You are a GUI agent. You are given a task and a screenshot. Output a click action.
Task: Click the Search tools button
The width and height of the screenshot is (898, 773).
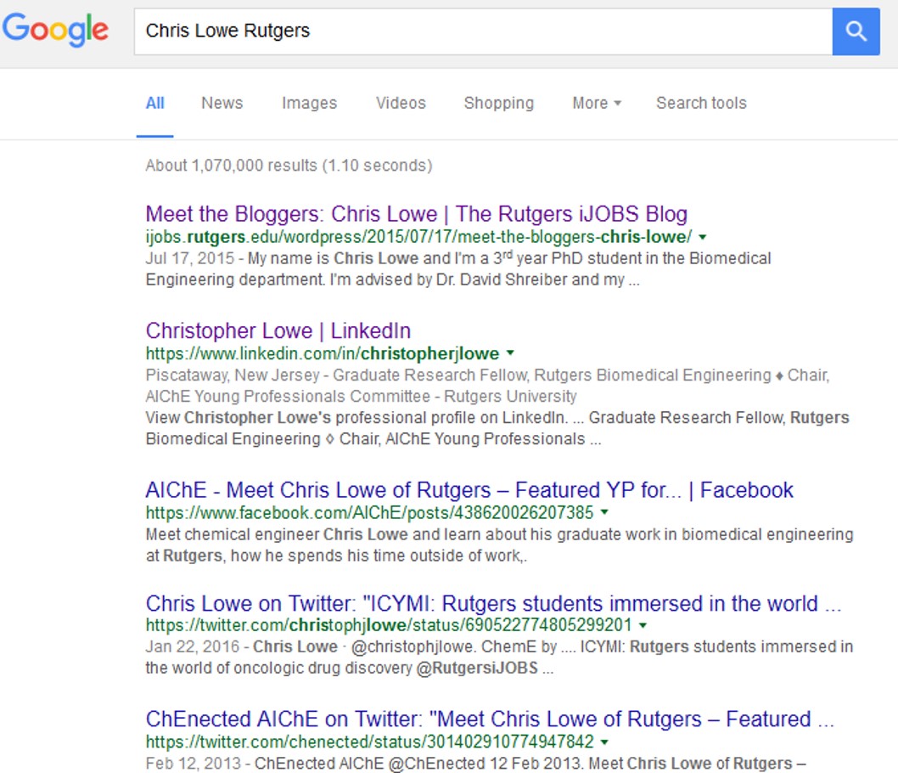(701, 103)
